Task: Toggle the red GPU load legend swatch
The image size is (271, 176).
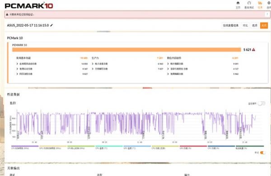Action: pyautogui.click(x=193, y=147)
